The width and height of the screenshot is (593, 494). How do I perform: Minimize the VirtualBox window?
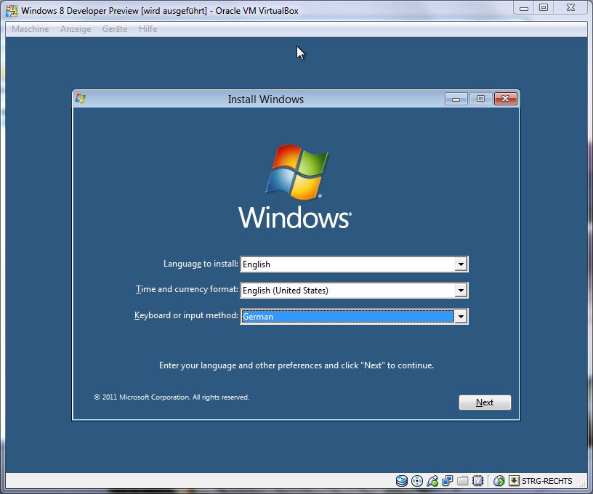[x=524, y=8]
